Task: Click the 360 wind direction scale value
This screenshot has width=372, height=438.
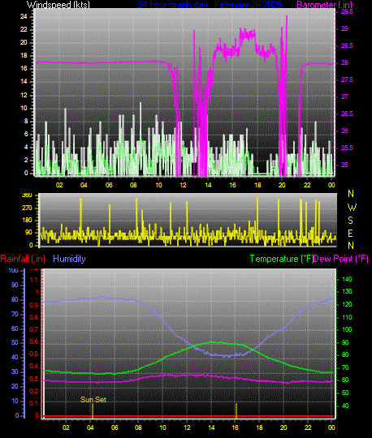Action: coord(27,195)
